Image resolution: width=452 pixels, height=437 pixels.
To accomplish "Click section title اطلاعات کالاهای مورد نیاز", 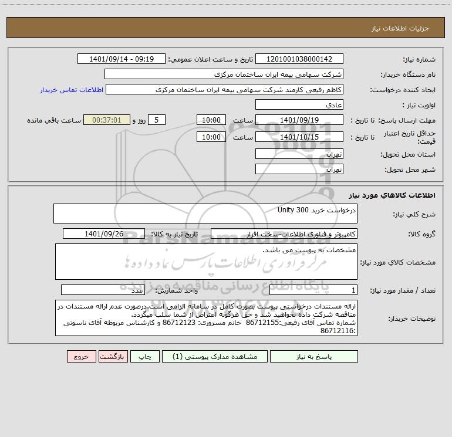I will coord(392,195).
